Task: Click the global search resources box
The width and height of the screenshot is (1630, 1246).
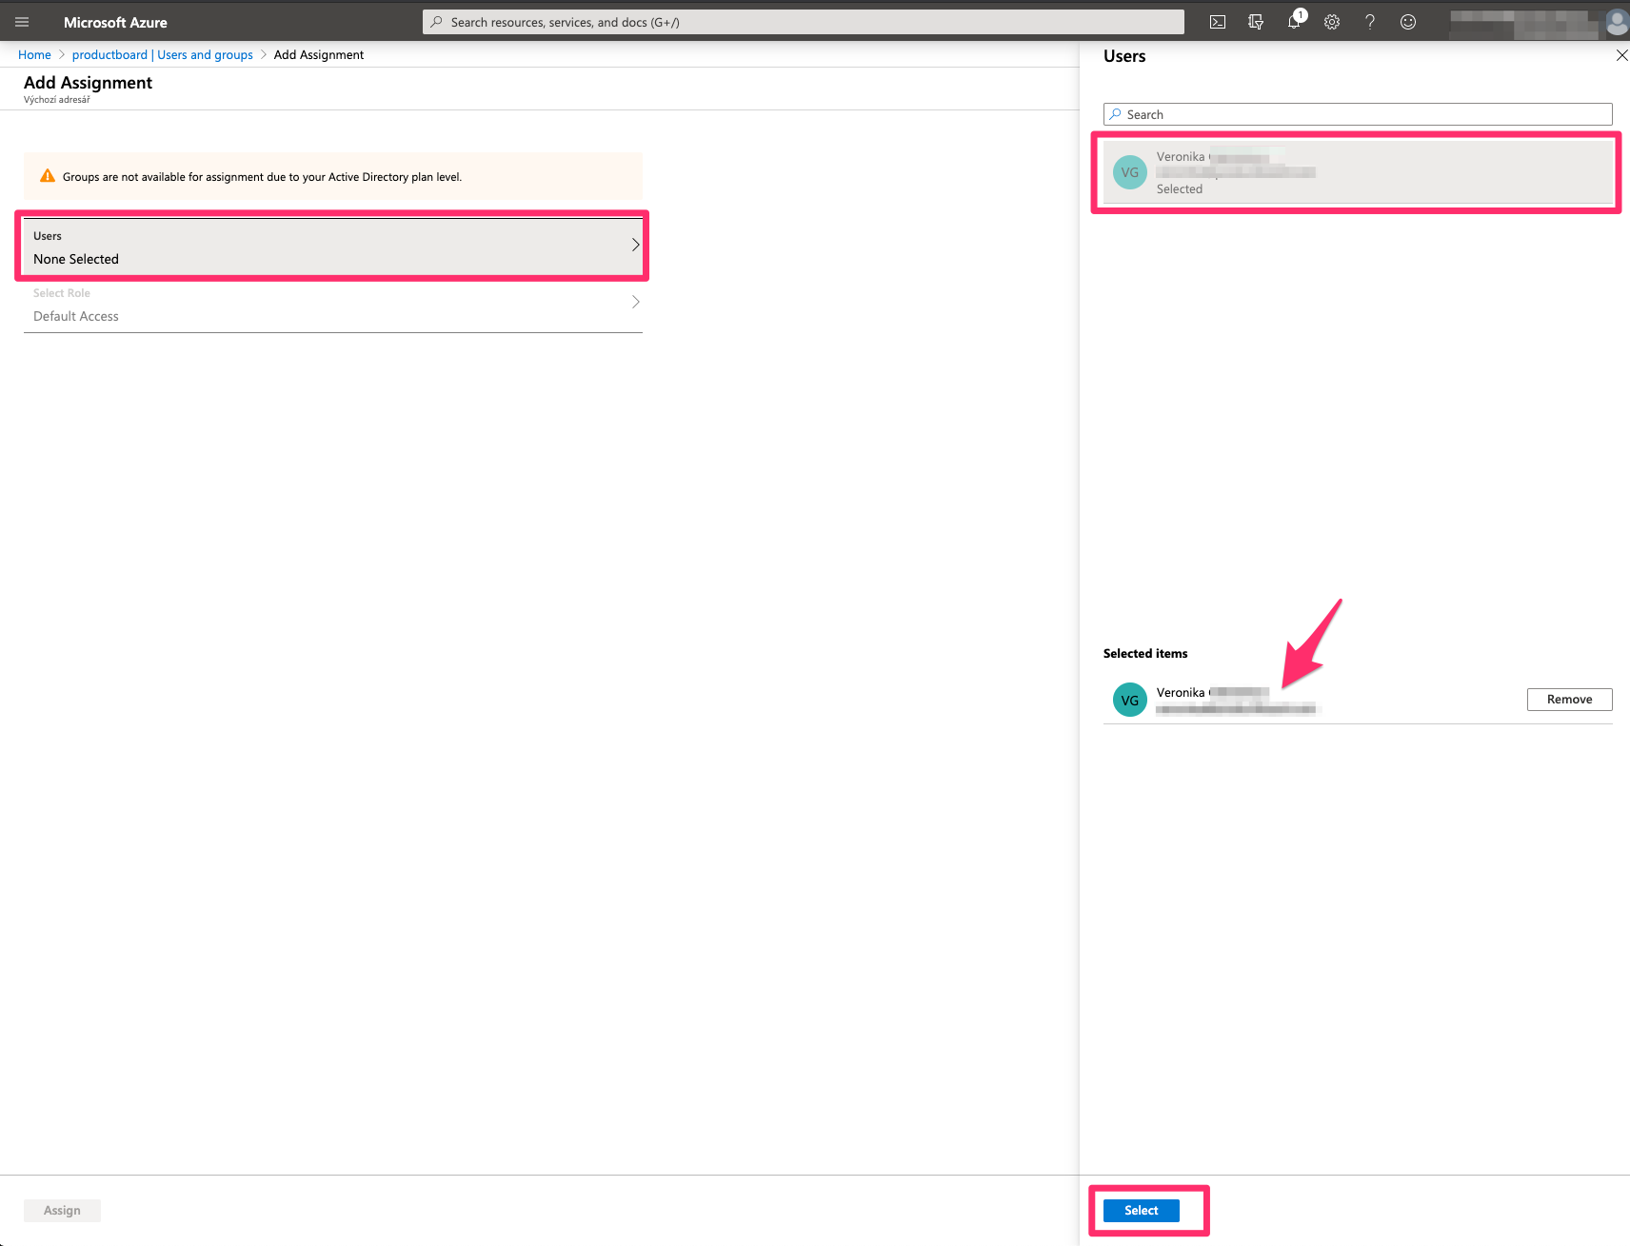Action: 803,22
